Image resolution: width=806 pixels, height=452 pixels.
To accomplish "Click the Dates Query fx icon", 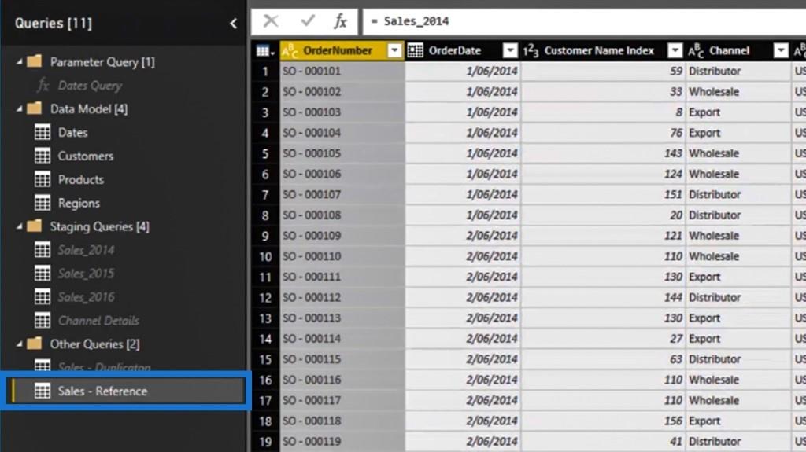I will [x=43, y=85].
